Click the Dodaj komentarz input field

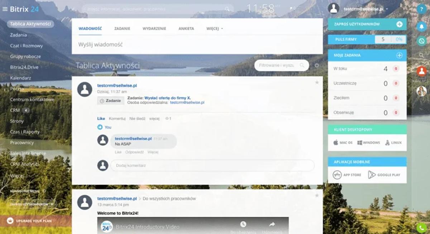click(x=212, y=165)
